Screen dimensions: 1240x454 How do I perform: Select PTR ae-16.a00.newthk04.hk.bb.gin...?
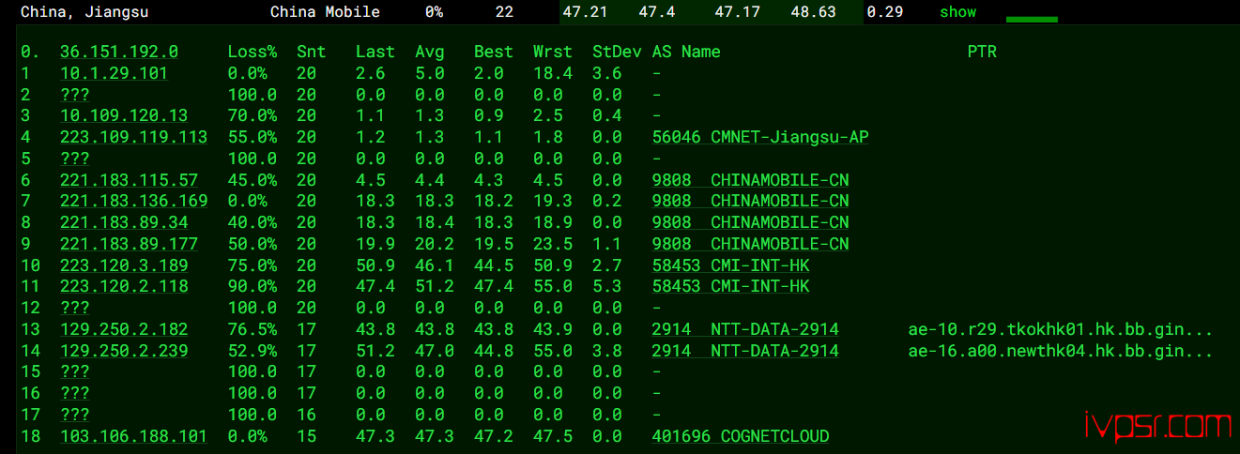[x=1061, y=351]
